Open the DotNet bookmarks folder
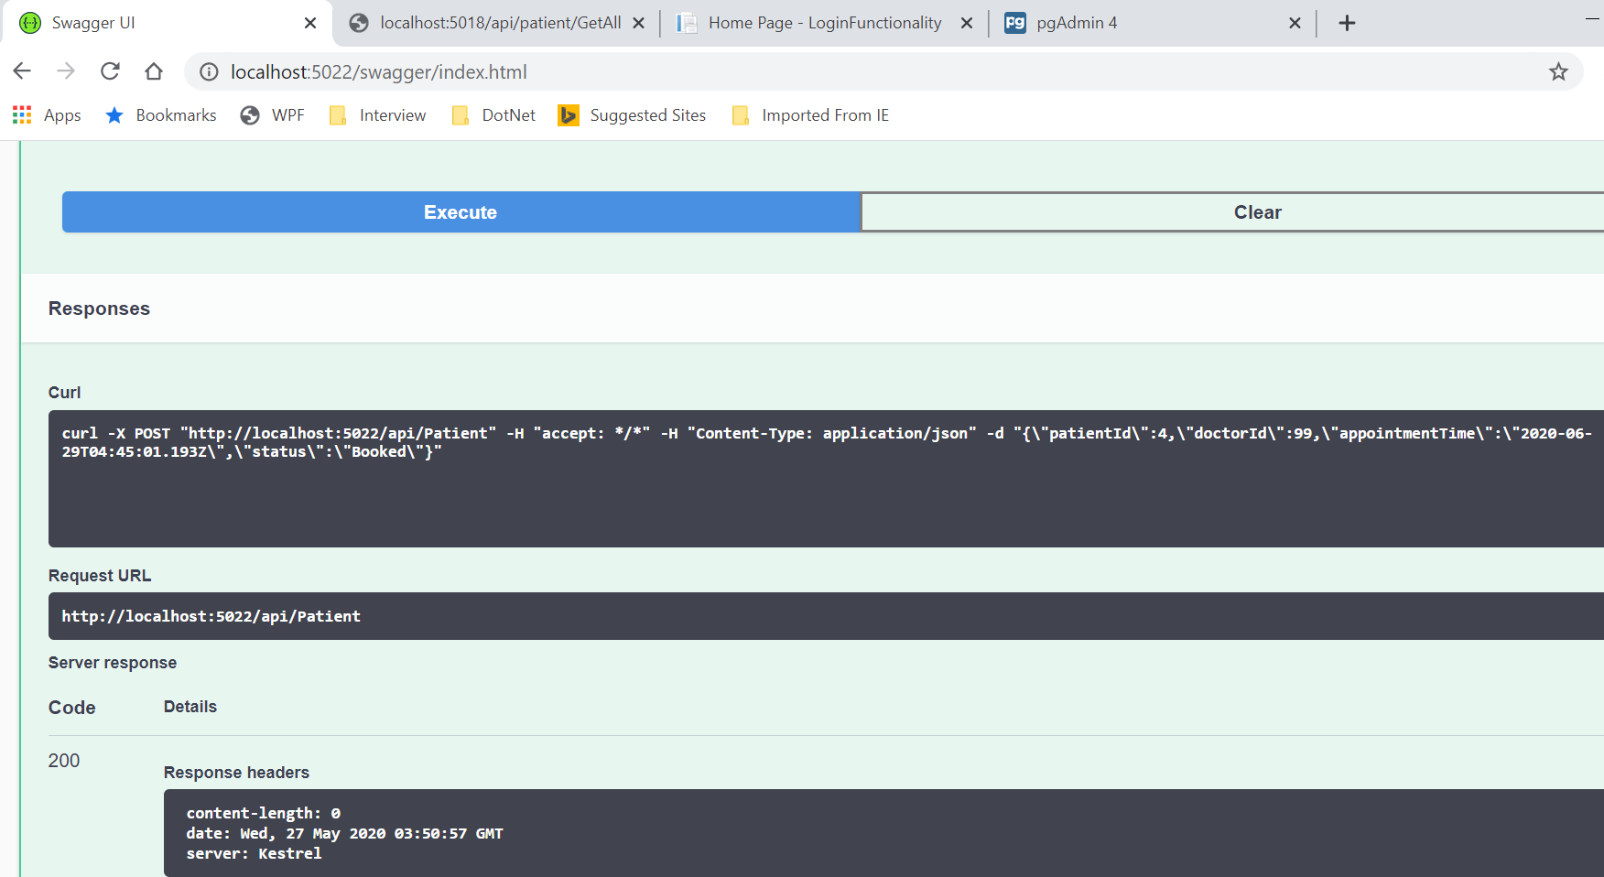This screenshot has height=877, width=1604. click(x=493, y=115)
